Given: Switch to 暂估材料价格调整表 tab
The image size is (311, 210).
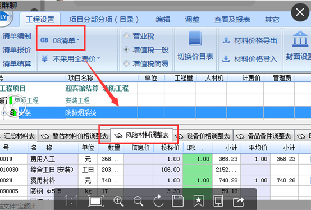Looking at the screenshot, I should coord(74,136).
